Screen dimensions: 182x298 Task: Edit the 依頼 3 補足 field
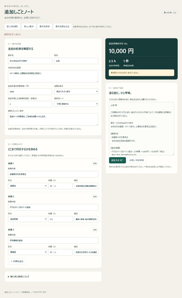[x=86, y=252]
